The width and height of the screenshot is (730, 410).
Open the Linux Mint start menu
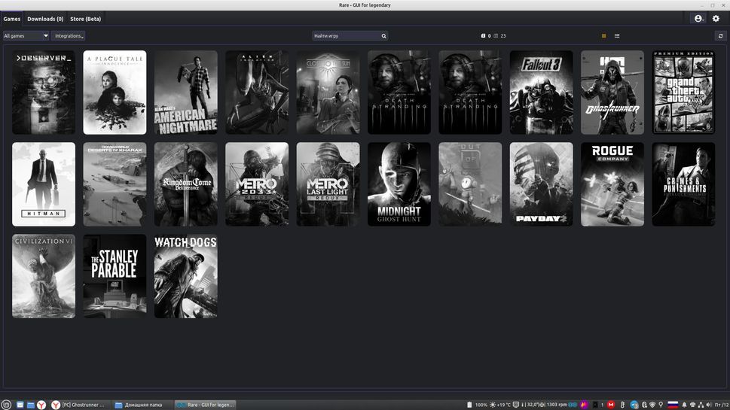coord(6,405)
